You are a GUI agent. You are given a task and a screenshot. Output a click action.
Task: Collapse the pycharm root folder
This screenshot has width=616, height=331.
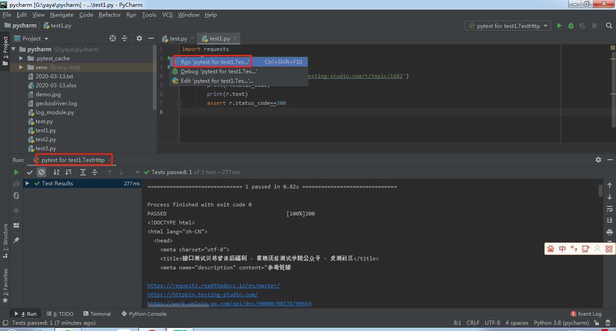14,49
